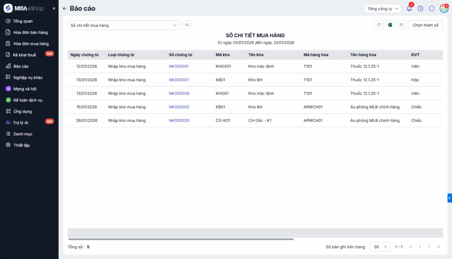Go to Tổng quan in sidebar
Viewport: 452px width, 259px height.
click(23, 21)
